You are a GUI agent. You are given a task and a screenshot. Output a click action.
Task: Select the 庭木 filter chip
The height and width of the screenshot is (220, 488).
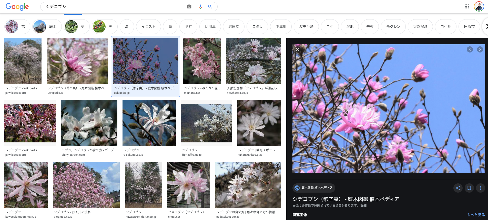point(47,27)
